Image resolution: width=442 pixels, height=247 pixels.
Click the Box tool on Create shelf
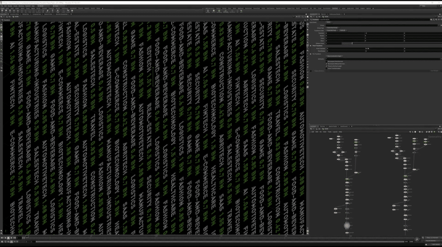click(2, 11)
